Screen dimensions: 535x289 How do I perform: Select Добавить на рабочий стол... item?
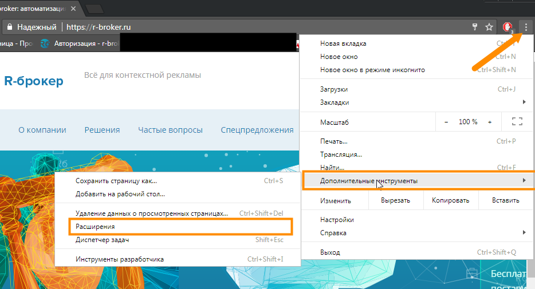coord(178,194)
